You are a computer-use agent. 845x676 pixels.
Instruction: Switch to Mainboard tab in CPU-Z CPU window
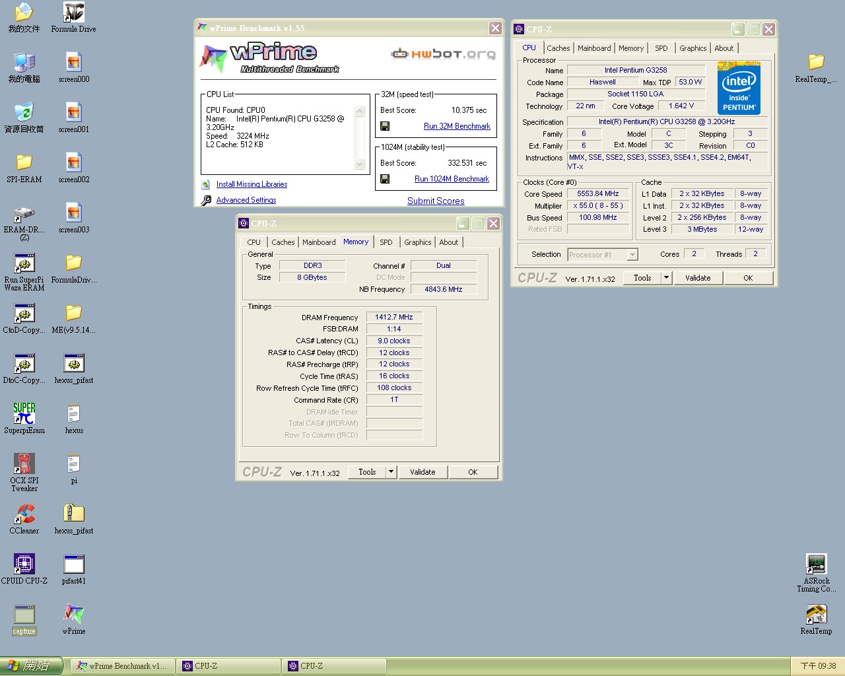click(594, 48)
